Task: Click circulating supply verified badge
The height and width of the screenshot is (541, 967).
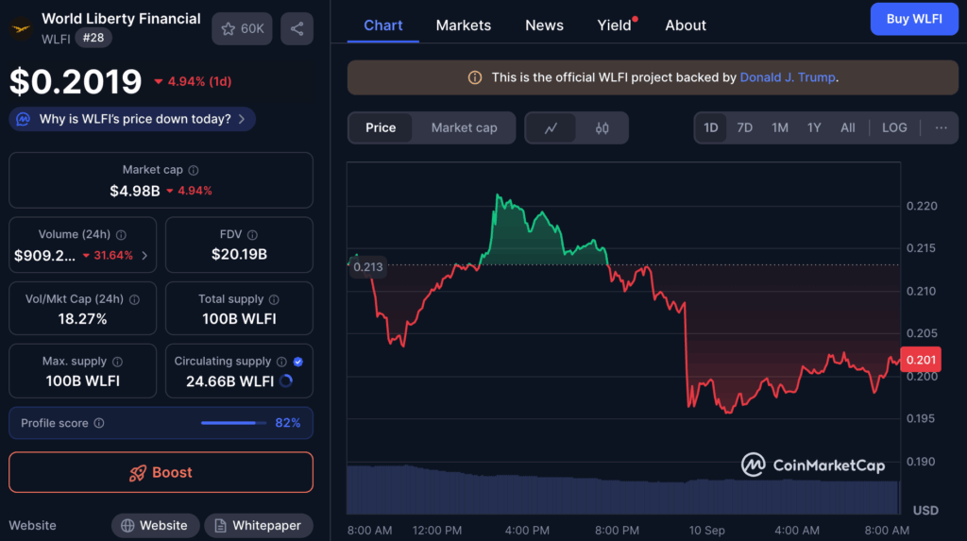Action: click(298, 362)
